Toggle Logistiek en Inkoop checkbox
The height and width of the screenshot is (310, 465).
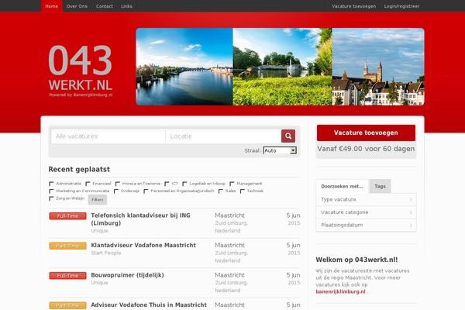pyautogui.click(x=184, y=184)
